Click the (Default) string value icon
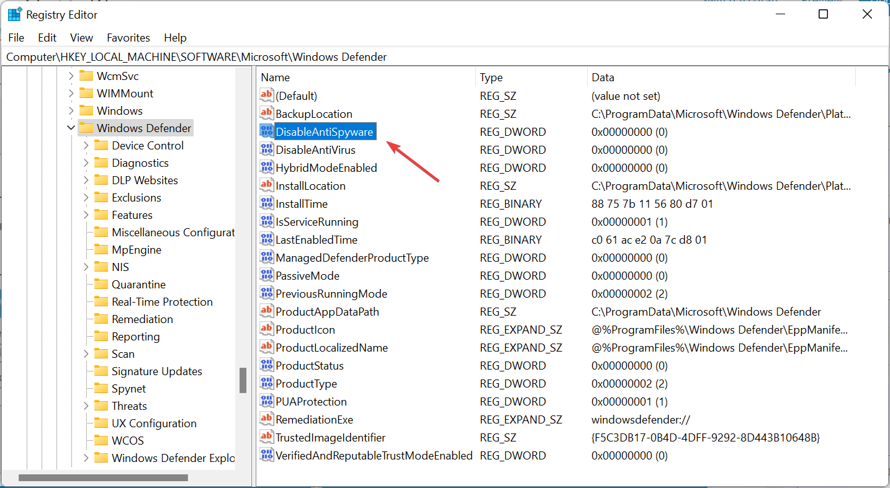Viewport: 890px width, 488px height. coord(266,95)
